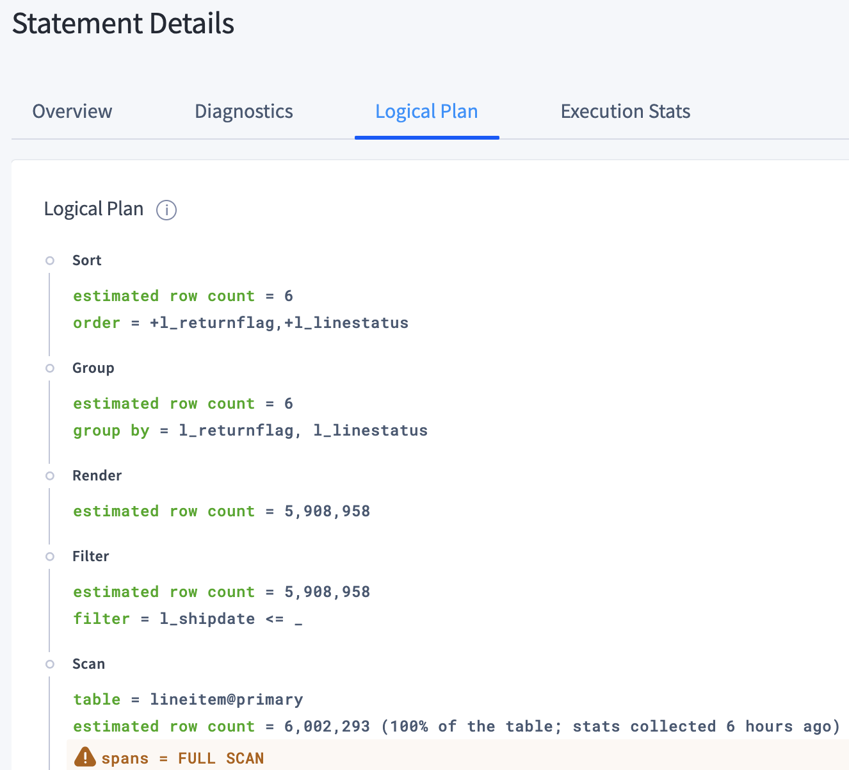
Task: Select the Scan node marker circle
Action: point(50,664)
